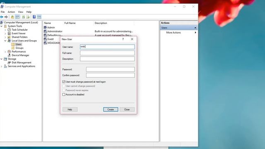Click the Export List toolbar icon

point(28,17)
